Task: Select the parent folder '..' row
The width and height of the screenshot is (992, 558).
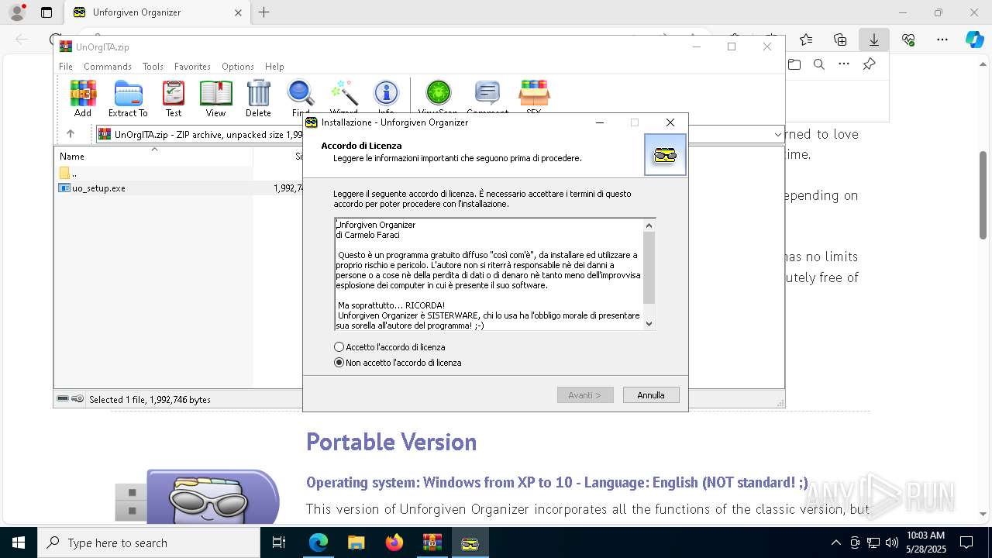Action: (x=153, y=173)
